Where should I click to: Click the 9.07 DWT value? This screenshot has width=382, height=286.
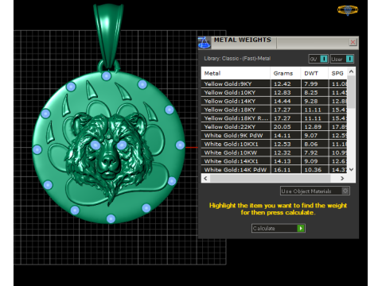311,135
